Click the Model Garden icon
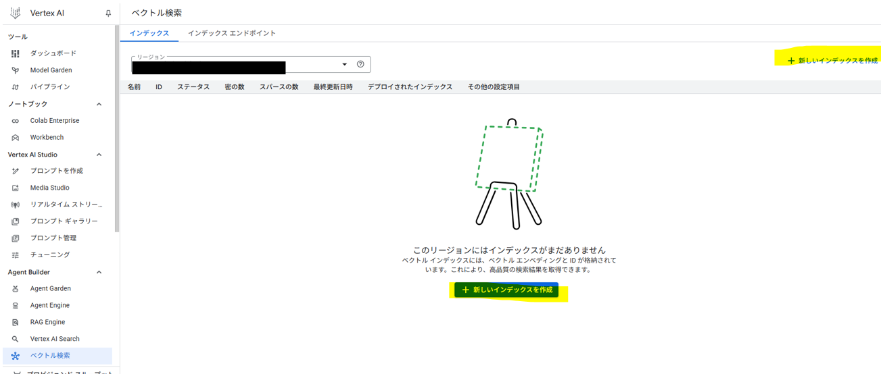 coord(15,70)
